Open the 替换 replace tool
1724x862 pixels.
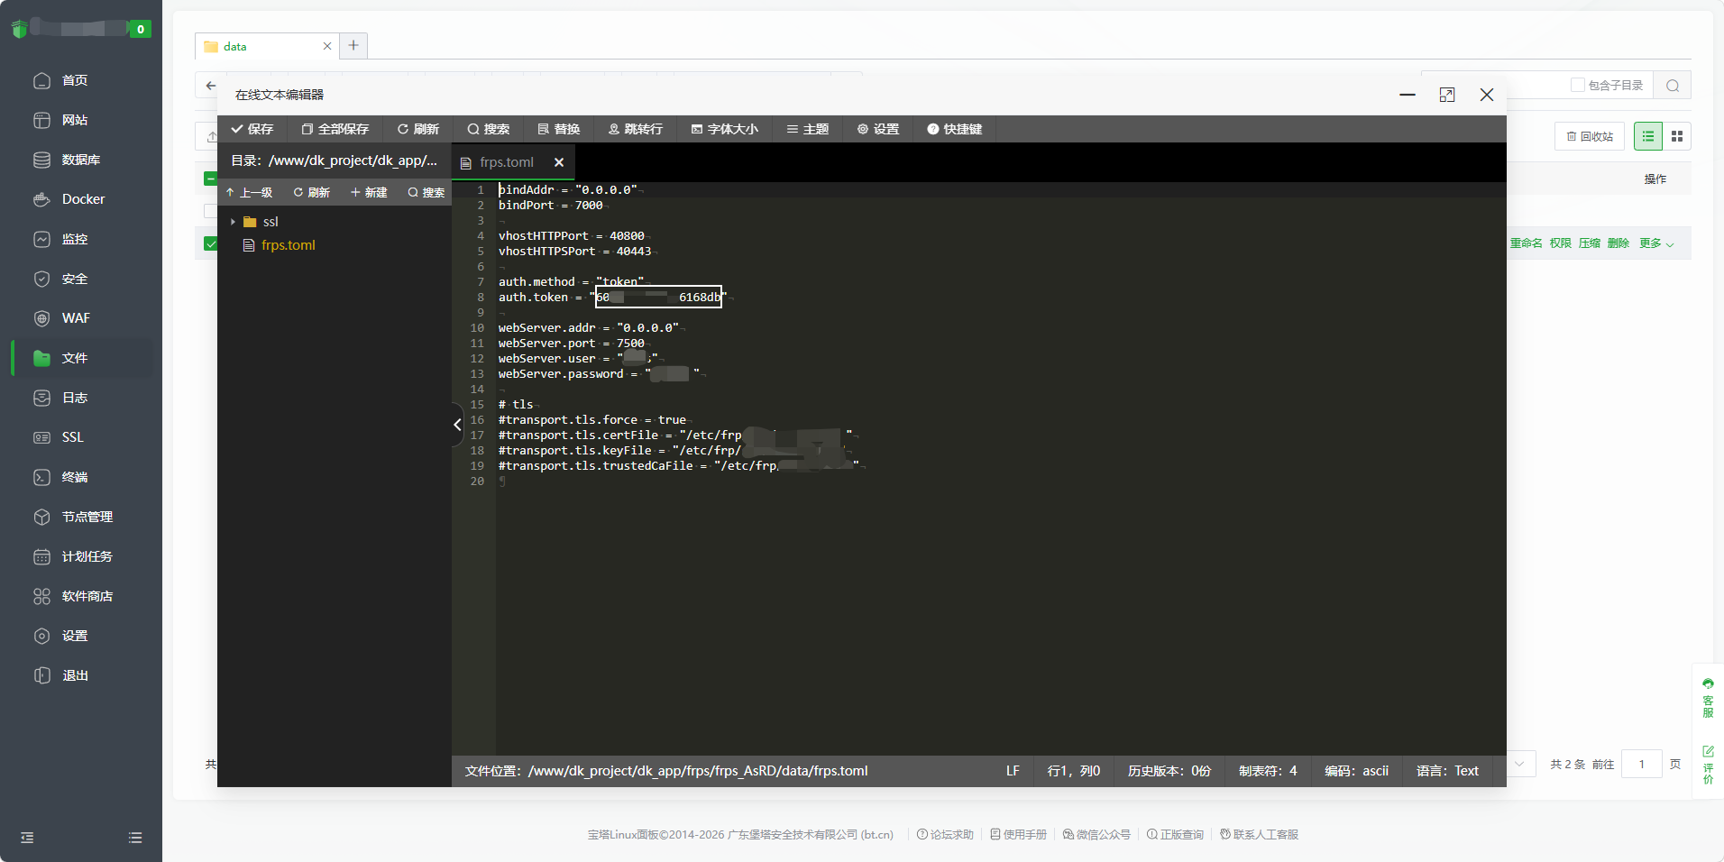point(558,129)
